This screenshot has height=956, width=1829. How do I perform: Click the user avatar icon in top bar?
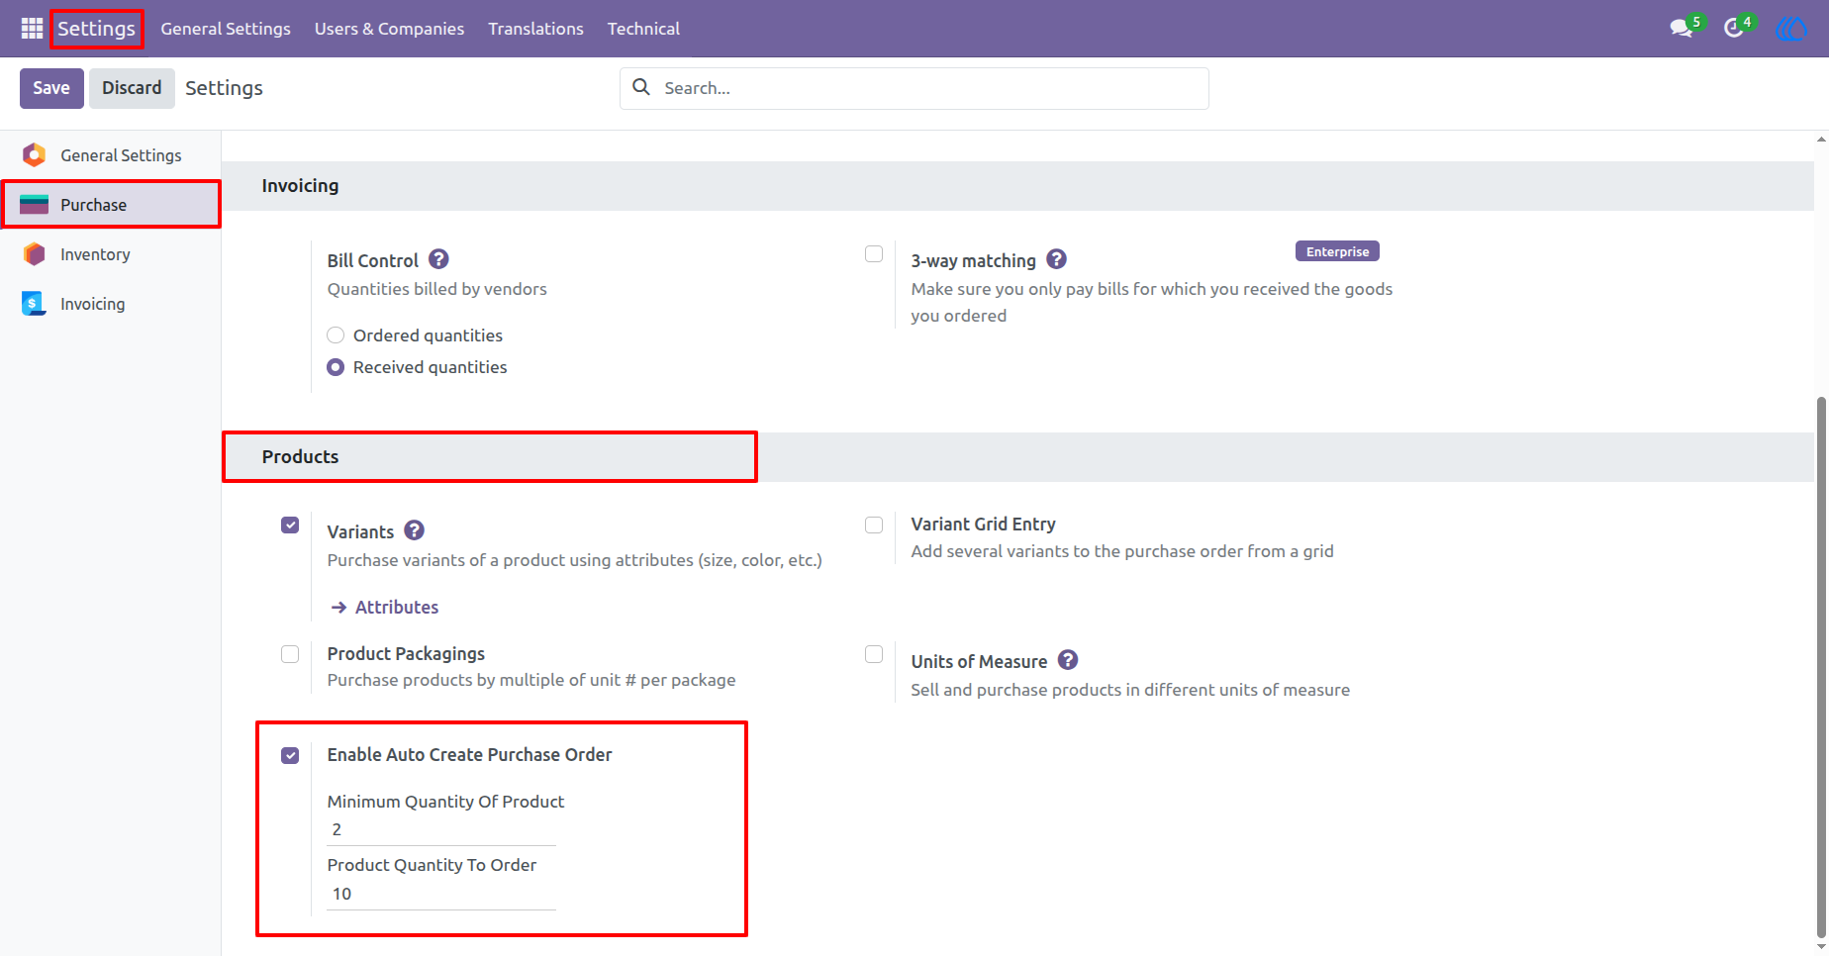coord(1790,28)
